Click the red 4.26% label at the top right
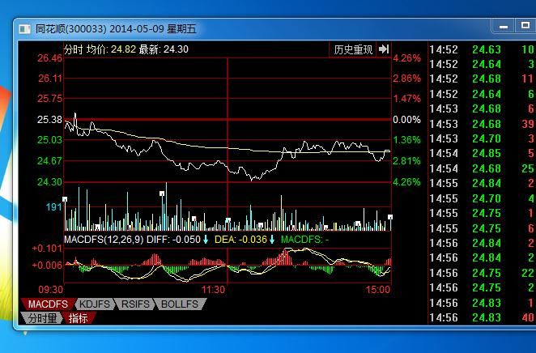The image size is (536, 353). [406, 58]
